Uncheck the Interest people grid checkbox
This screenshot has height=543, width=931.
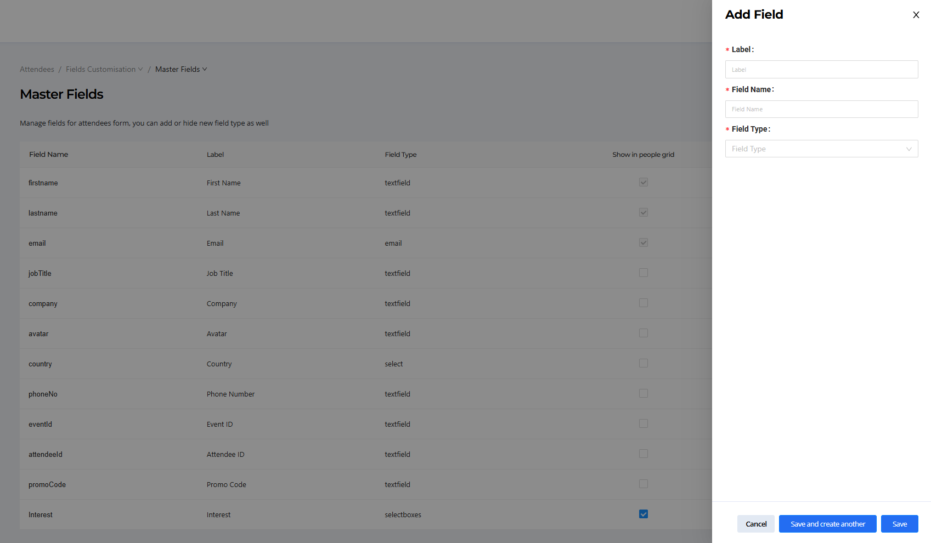(644, 514)
